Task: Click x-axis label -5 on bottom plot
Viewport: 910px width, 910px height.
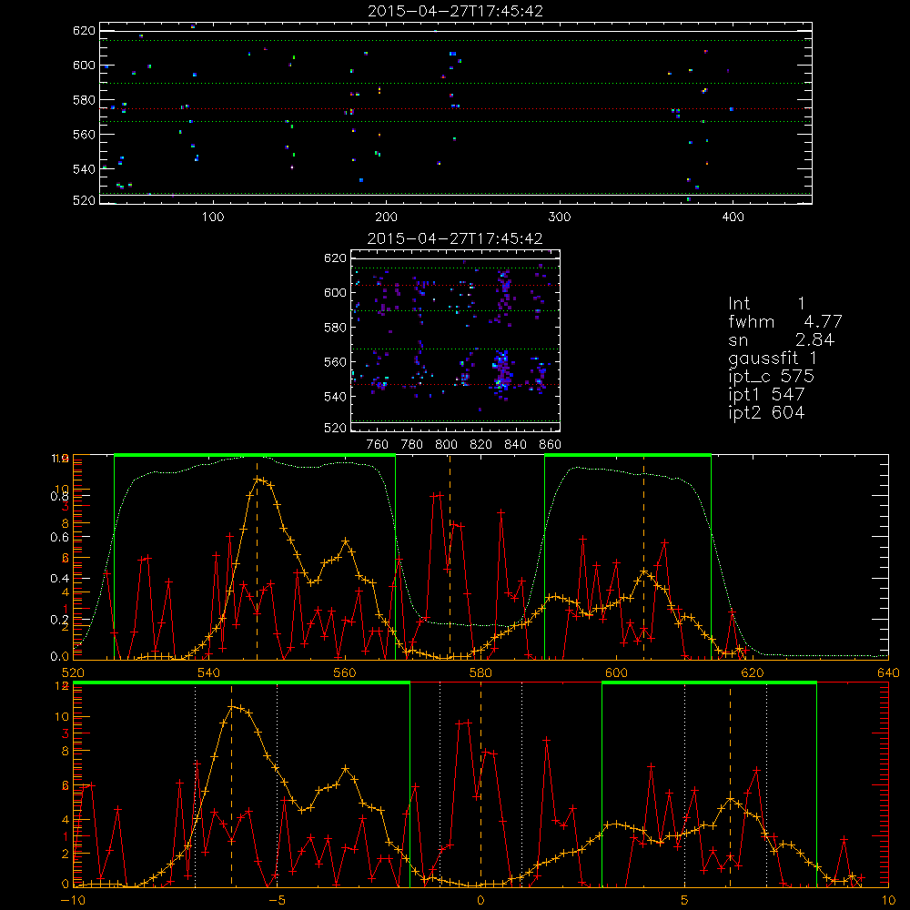Action: click(278, 901)
